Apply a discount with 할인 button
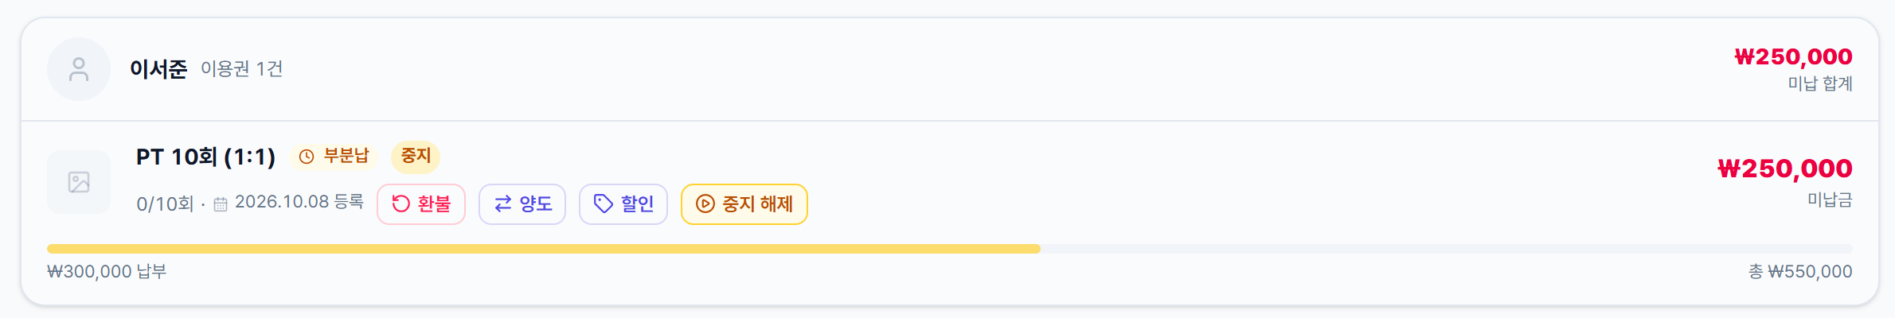 tap(623, 204)
